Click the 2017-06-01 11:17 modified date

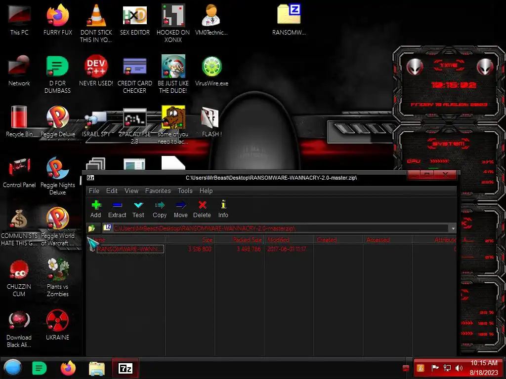(x=287, y=249)
